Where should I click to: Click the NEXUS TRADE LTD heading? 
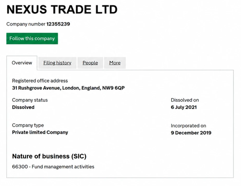click(62, 10)
